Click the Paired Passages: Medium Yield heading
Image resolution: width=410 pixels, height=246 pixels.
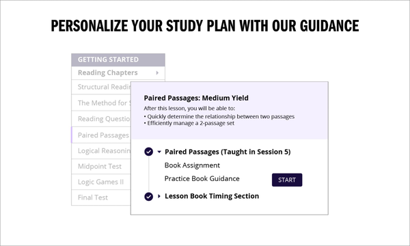196,98
